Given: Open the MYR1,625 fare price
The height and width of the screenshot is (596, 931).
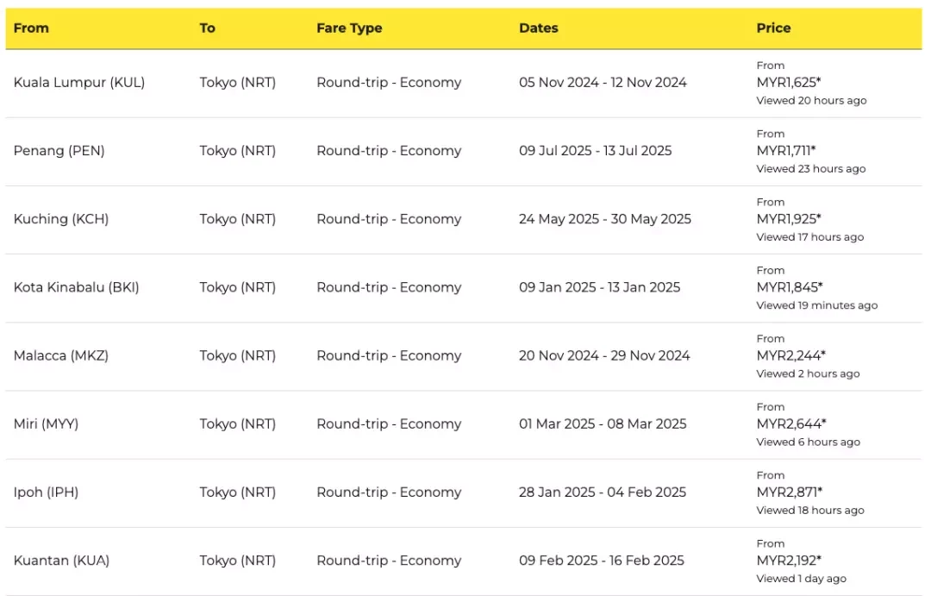Looking at the screenshot, I should [788, 83].
